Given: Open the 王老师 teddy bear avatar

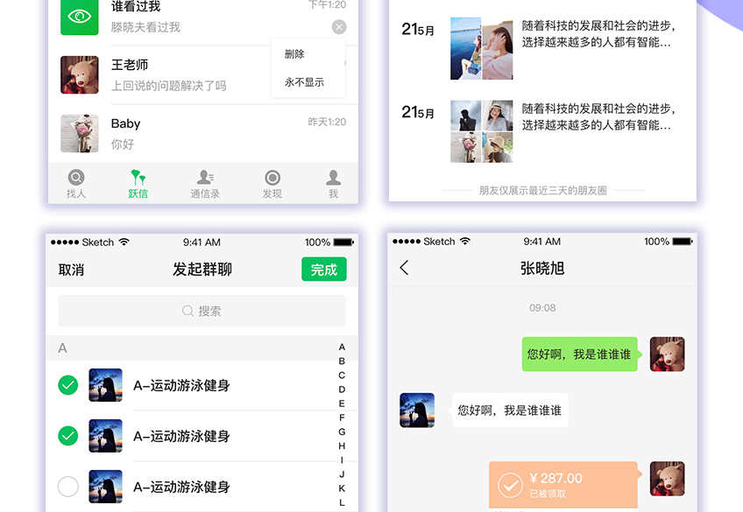Looking at the screenshot, I should [x=80, y=74].
